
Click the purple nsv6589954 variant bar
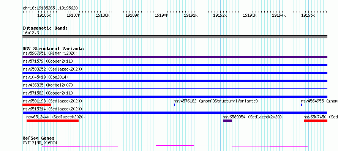point(227,121)
